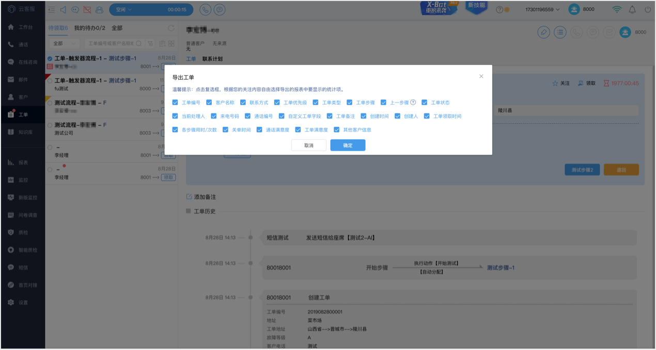
Task: Switch to 我的待办0/2 tab
Action: pyautogui.click(x=89, y=28)
